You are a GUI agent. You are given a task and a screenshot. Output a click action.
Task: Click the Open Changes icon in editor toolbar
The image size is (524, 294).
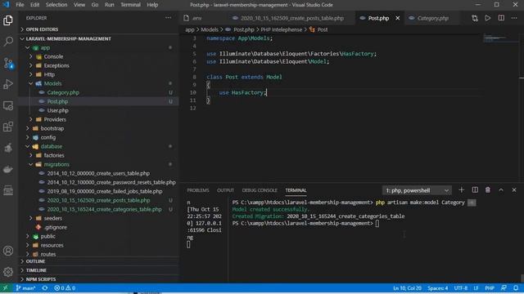click(475, 18)
